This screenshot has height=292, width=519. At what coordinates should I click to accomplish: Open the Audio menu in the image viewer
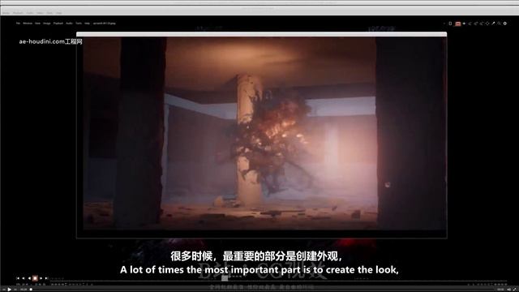point(69,24)
